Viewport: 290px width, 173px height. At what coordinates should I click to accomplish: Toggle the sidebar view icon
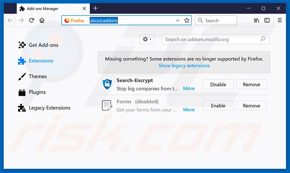pyautogui.click(x=267, y=21)
